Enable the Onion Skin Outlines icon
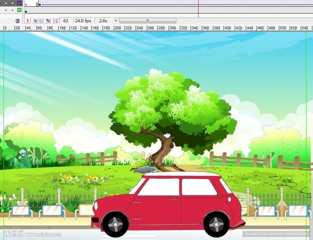This screenshot has height=240, width=313. coord(41,21)
